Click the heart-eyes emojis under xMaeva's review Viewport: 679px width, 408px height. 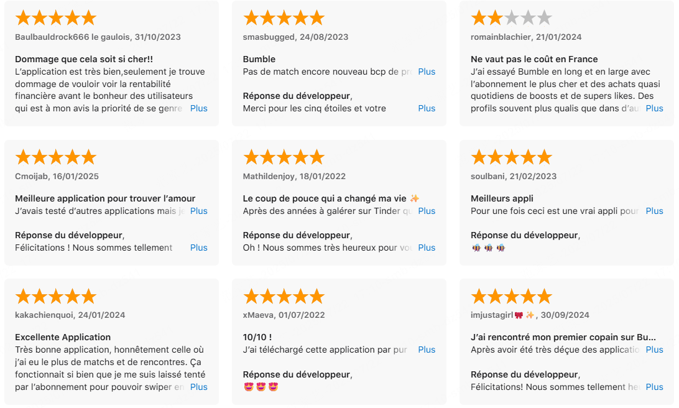pos(261,387)
